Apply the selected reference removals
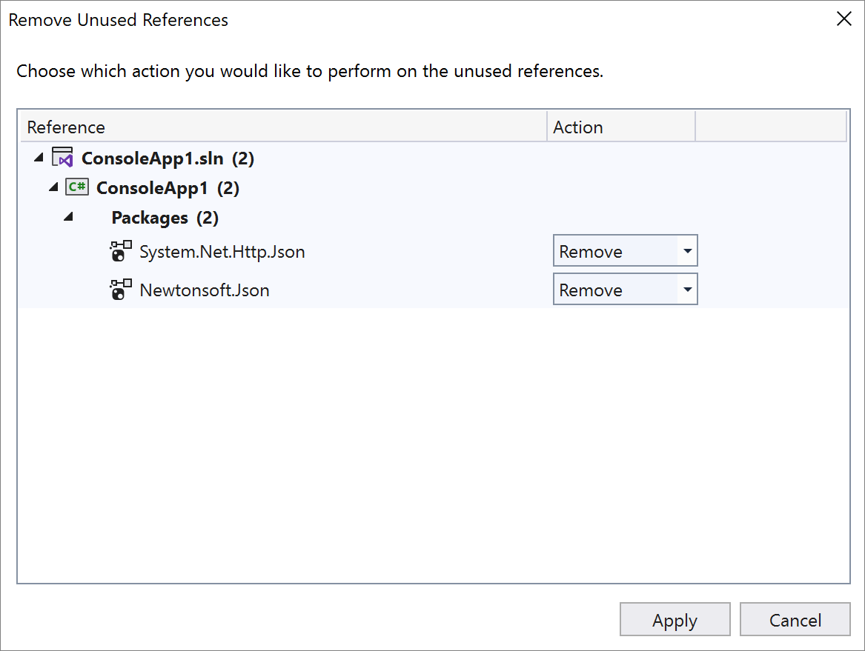This screenshot has width=865, height=651. (x=675, y=619)
